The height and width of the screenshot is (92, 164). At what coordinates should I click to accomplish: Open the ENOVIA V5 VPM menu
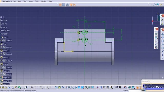tap(7, 1)
